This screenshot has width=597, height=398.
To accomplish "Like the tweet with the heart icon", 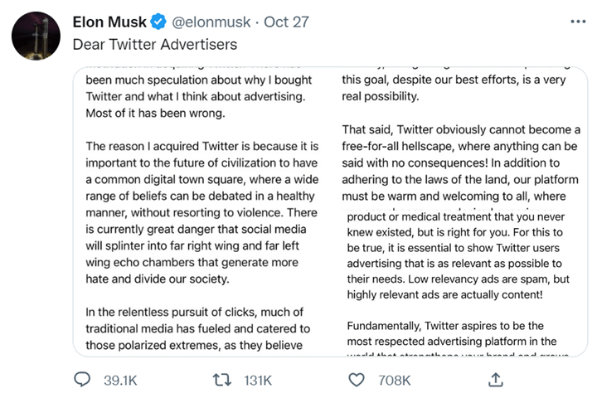I will pos(357,380).
